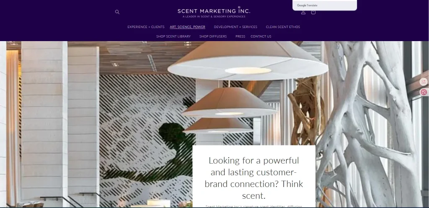Visit the Shop Diffusers page
Image resolution: width=429 pixels, height=208 pixels.
click(213, 36)
